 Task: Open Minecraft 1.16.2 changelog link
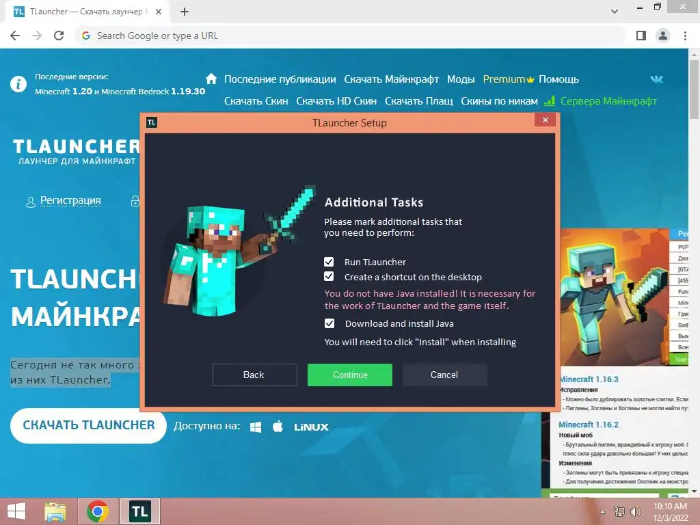click(589, 425)
